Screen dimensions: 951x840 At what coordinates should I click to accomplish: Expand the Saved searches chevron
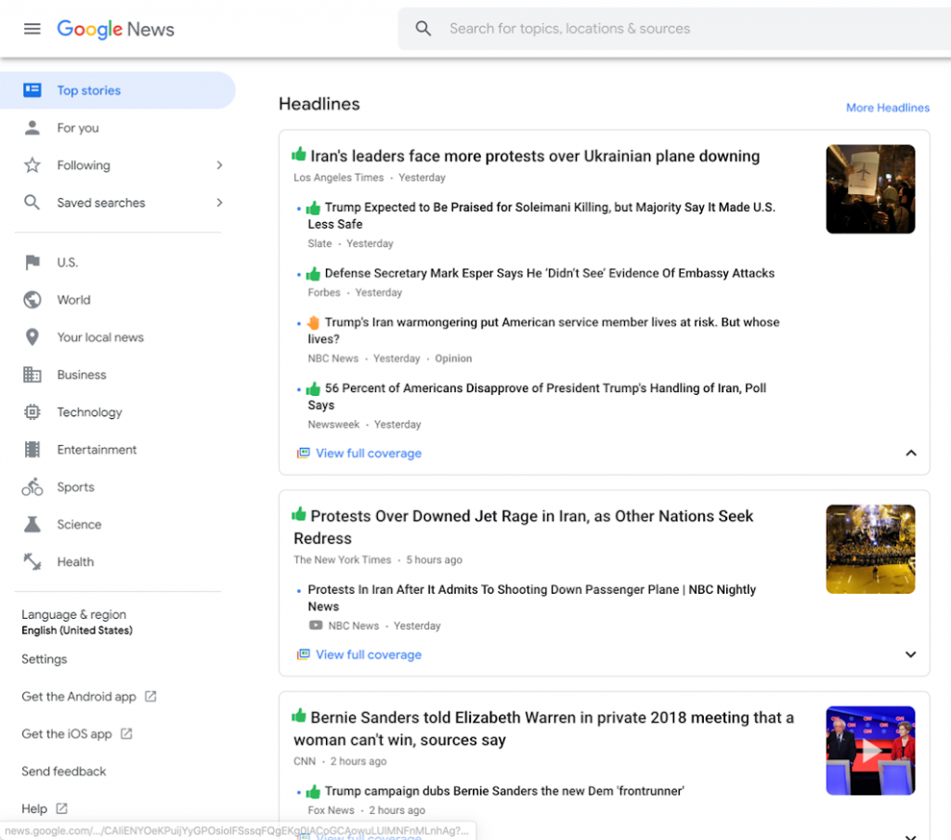219,203
